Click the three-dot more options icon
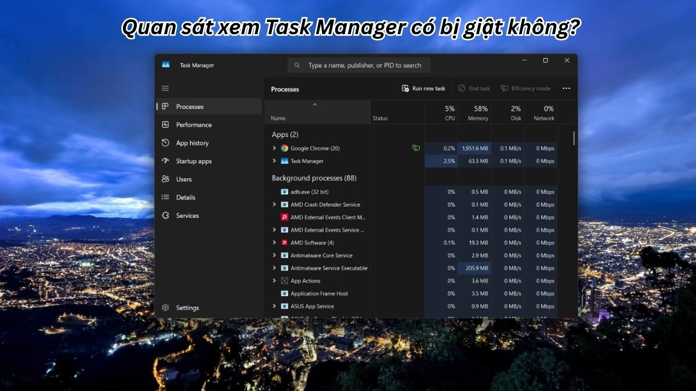Screen dimensions: 696x391 tap(567, 89)
